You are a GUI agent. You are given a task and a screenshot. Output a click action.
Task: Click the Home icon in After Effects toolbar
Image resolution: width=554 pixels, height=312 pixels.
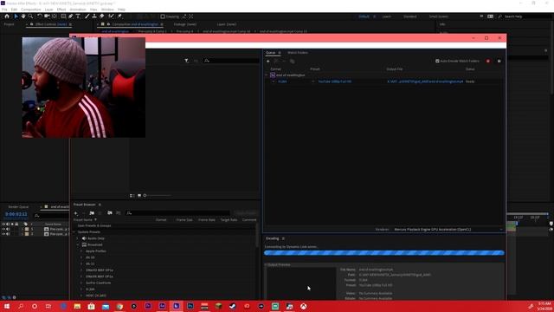(x=7, y=16)
